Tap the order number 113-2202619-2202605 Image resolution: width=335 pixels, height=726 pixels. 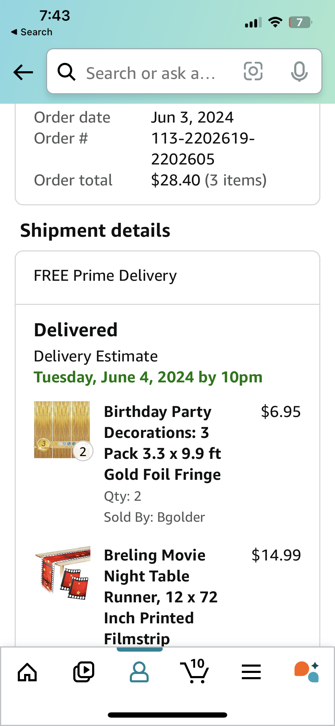coord(202,149)
